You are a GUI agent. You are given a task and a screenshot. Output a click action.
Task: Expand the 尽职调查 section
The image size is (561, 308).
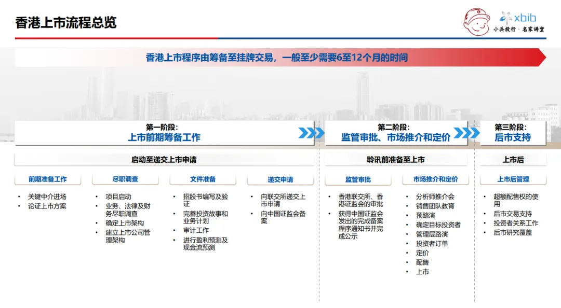click(x=125, y=179)
